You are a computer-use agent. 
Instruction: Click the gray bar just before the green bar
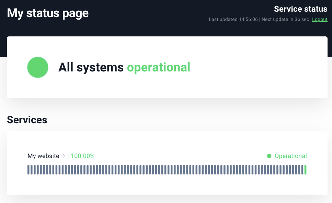pos(302,170)
